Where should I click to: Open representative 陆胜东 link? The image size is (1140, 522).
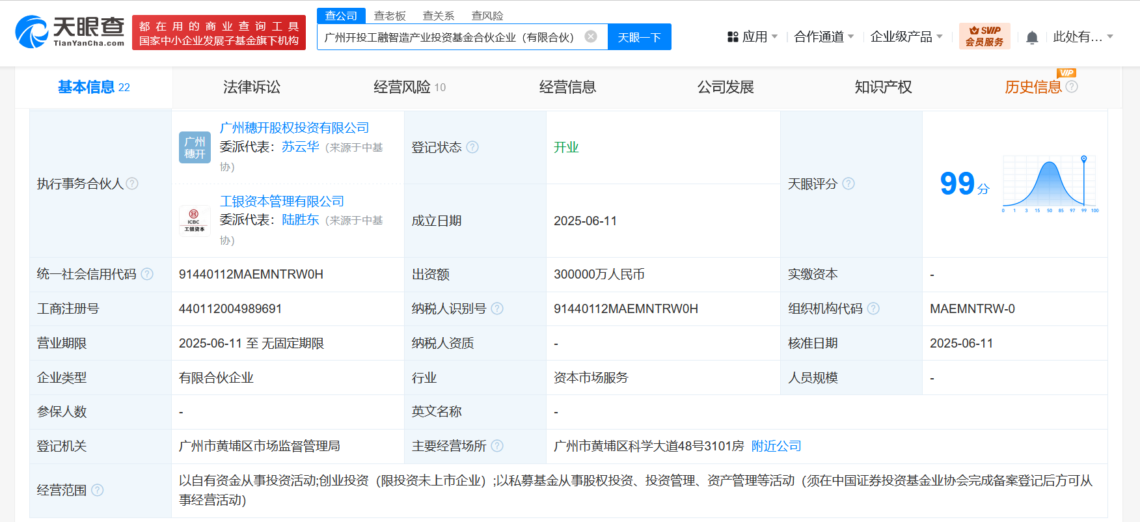click(301, 220)
